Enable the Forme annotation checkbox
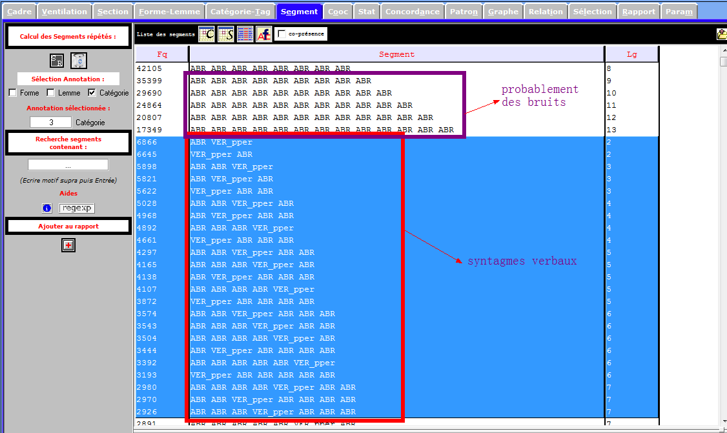Screen dimensions: 727x433 click(x=13, y=93)
